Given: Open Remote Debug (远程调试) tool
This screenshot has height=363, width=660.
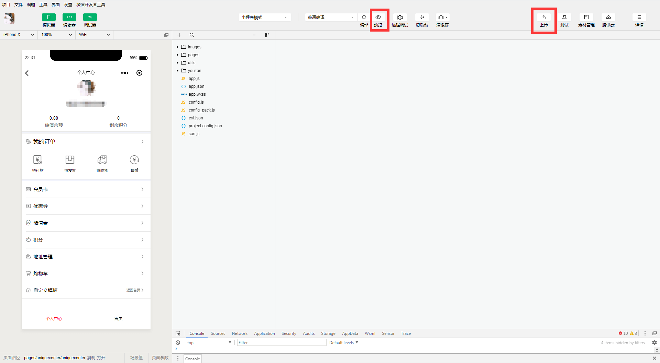Looking at the screenshot, I should click(x=400, y=17).
